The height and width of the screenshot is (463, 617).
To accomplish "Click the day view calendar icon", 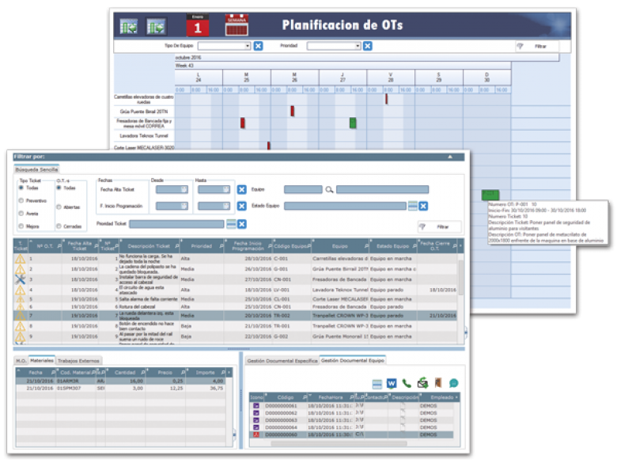I will tap(197, 25).
